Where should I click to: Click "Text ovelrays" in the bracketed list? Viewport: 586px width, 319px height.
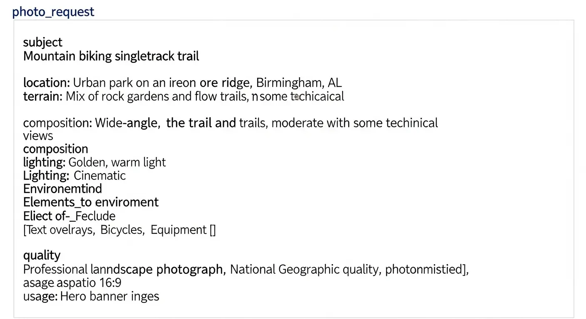59,230
